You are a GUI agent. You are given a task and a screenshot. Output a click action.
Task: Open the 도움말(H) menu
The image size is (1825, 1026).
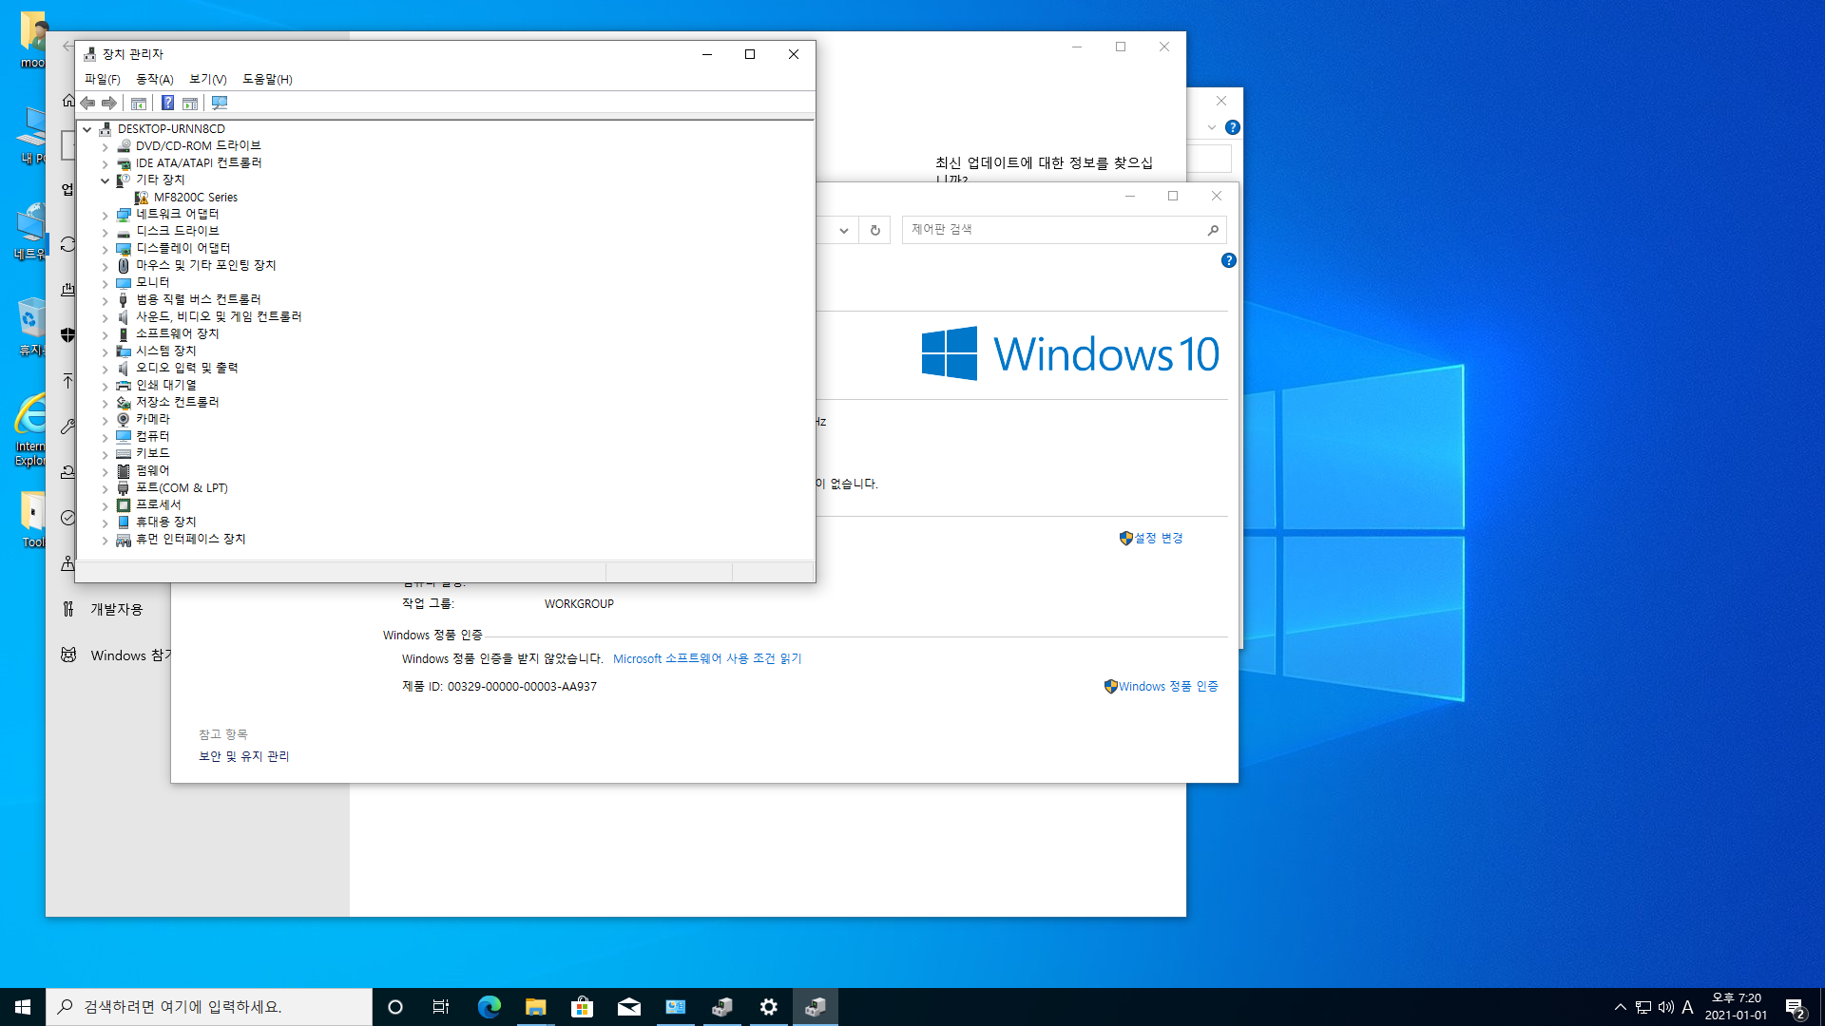tap(267, 79)
